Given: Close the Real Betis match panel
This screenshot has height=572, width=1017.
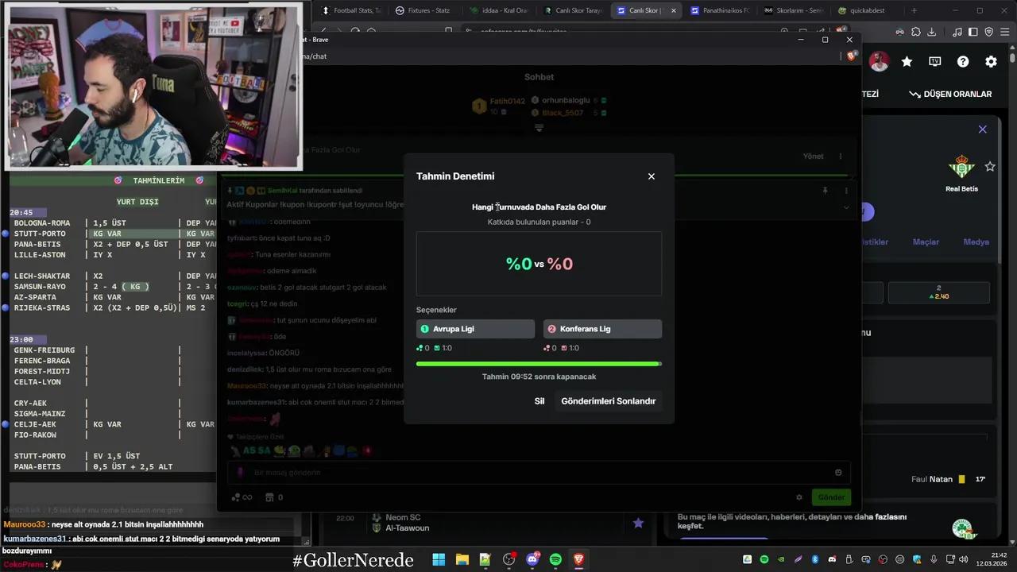Looking at the screenshot, I should click(x=983, y=129).
